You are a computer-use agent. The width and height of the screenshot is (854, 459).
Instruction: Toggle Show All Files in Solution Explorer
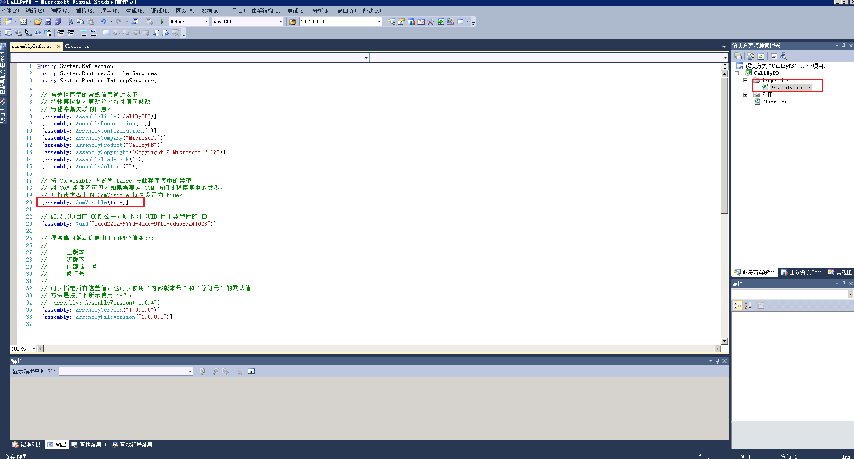751,56
